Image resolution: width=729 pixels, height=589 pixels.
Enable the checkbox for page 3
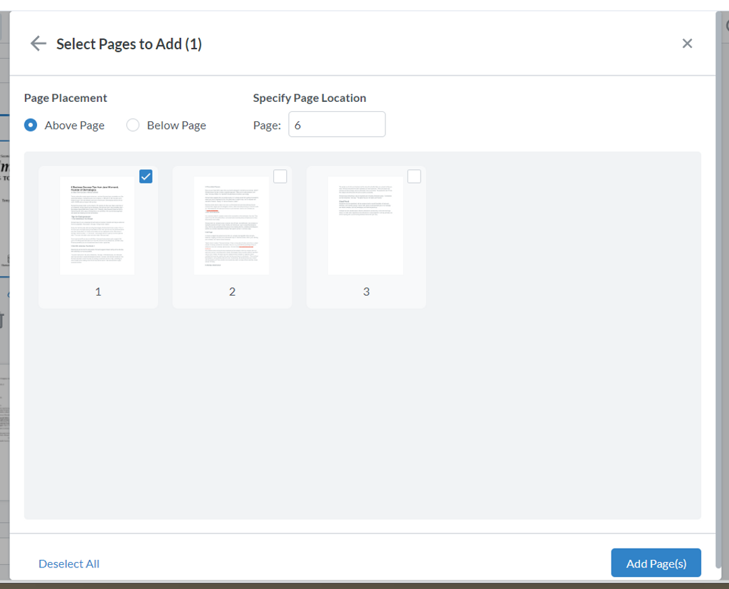[414, 176]
